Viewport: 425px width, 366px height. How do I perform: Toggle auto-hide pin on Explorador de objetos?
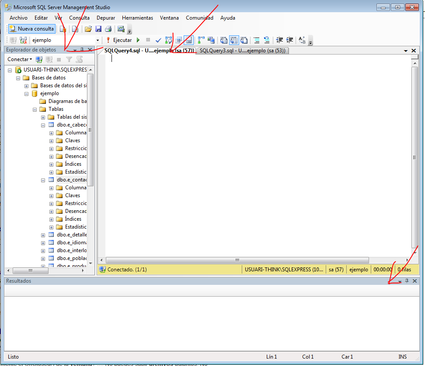(82, 49)
